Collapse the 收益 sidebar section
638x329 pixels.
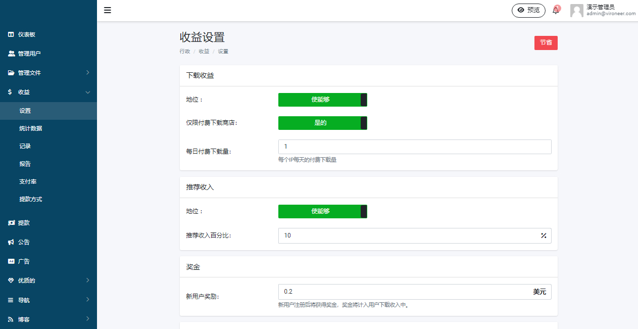point(48,92)
